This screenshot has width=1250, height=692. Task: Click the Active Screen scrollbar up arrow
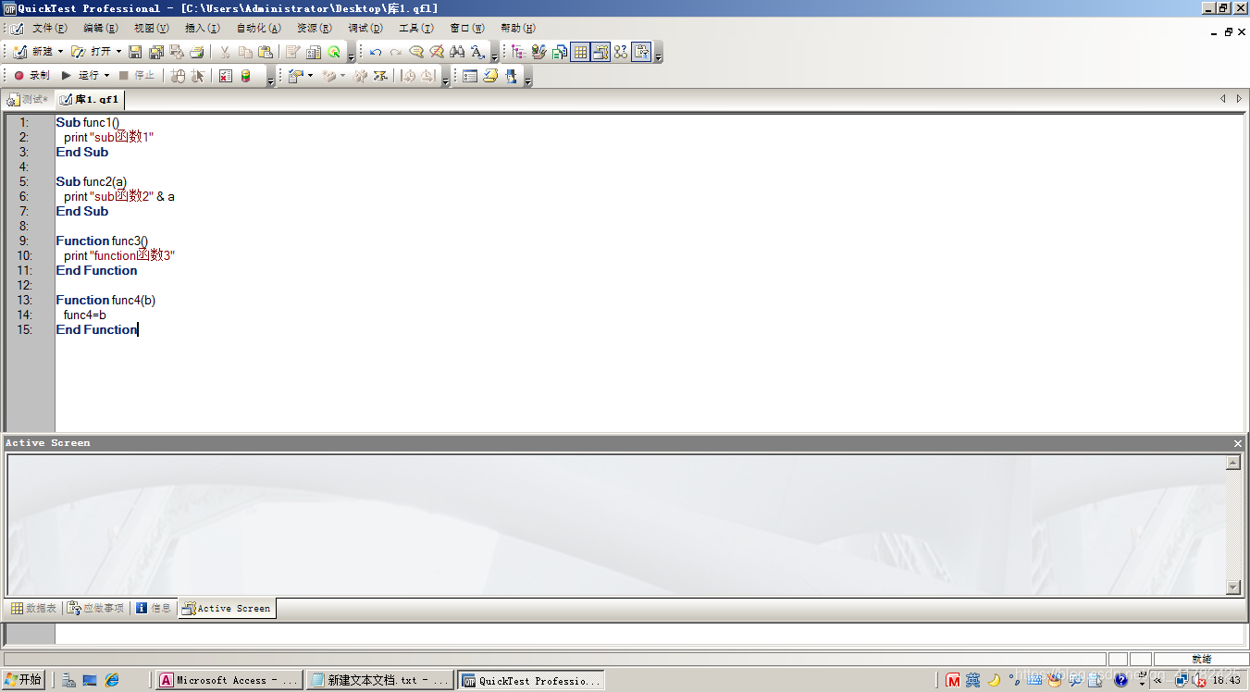pos(1233,463)
